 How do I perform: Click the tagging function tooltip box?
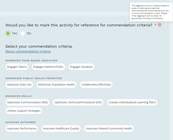[150, 12]
